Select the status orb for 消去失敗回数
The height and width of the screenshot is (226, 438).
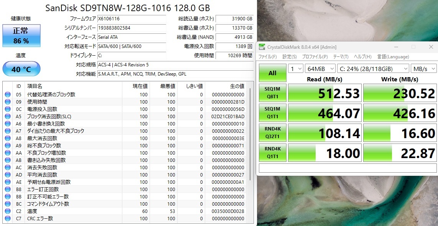point(8,167)
